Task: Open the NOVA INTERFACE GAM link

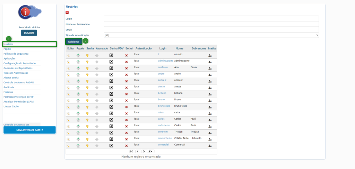Action: tap(29, 130)
